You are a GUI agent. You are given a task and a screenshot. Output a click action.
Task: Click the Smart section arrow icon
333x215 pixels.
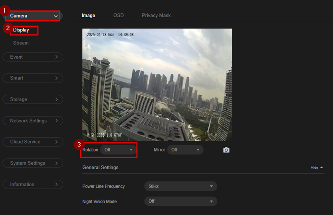coord(56,78)
